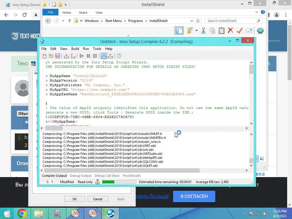Open the dropdown arrow next to folder options icon
This screenshot has height=219, width=292.
point(196,31)
